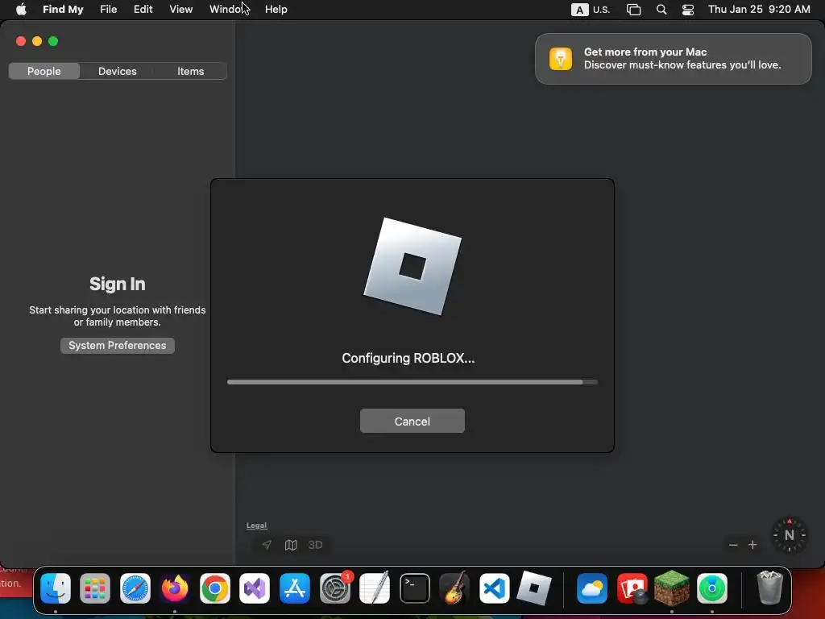The width and height of the screenshot is (825, 619).
Task: Open Control Center in the menu bar
Action: click(x=688, y=10)
